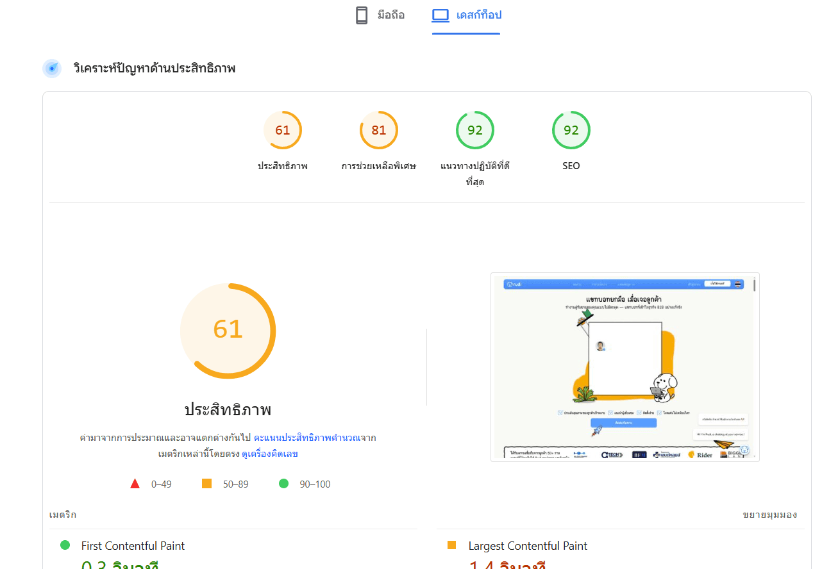822x569 pixels.
Task: Click the วิเคราะห์ปัญหาด้านประสิทธิภาพ heading
Action: pos(155,68)
